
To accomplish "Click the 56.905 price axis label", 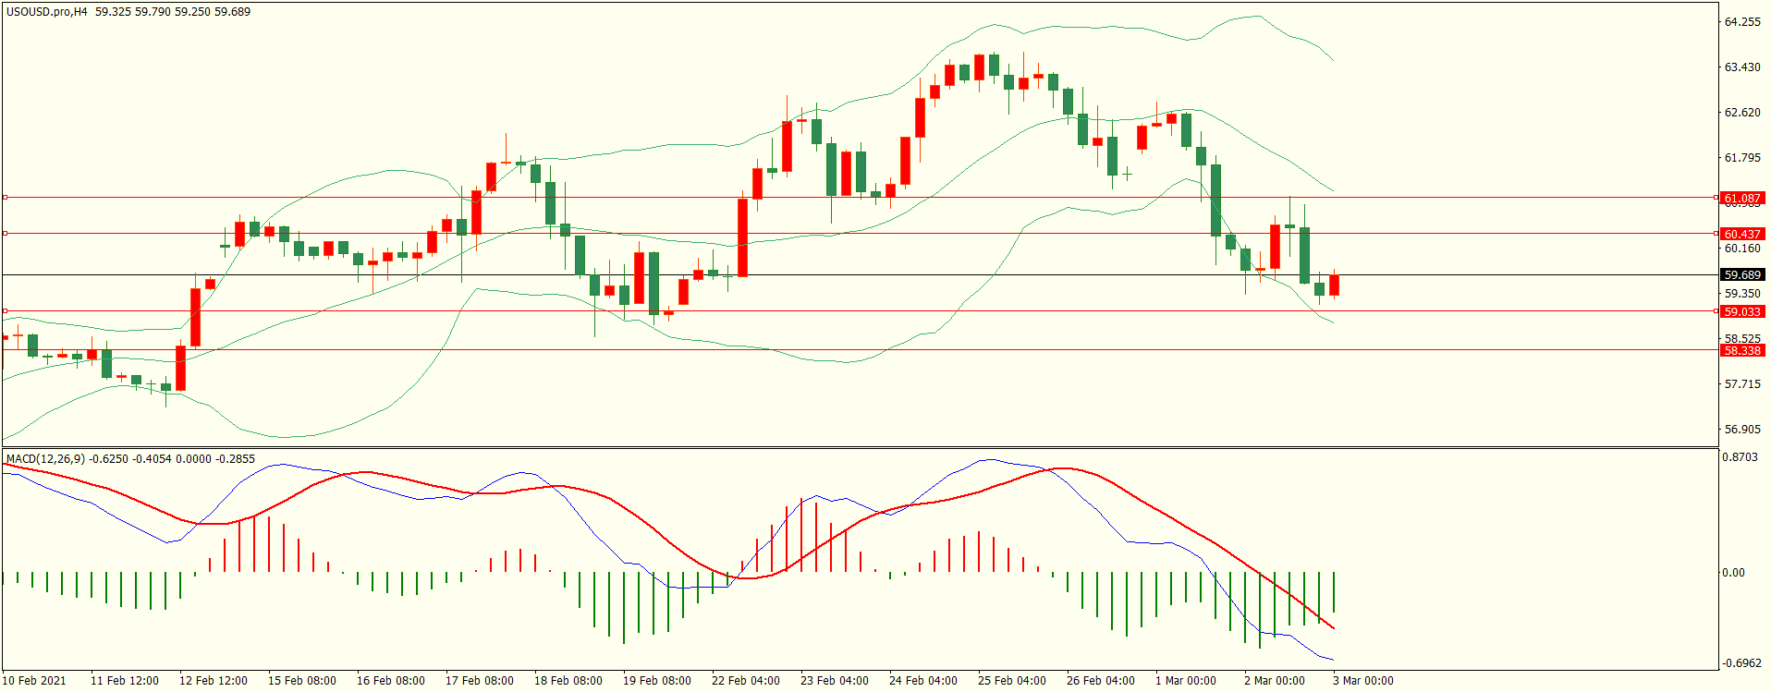I will 1741,430.
